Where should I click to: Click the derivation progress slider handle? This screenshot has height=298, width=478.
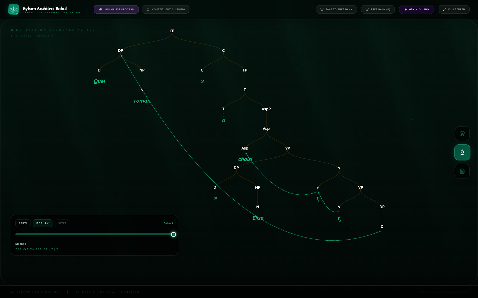click(x=174, y=234)
